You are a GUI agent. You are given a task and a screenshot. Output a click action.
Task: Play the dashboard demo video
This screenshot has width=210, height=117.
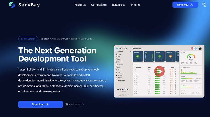pyautogui.click(x=160, y=71)
